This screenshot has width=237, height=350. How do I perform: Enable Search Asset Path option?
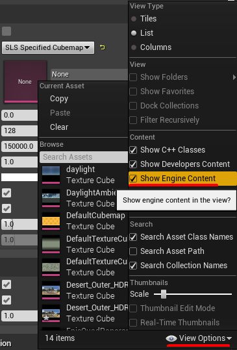133,251
